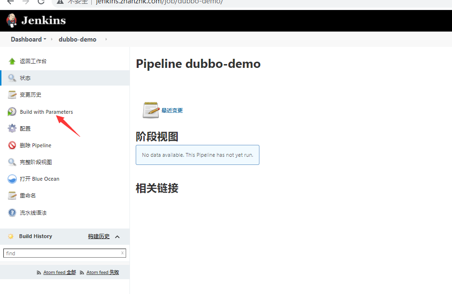Open 变更历史 in the sidebar
452x294 pixels.
[x=30, y=95]
